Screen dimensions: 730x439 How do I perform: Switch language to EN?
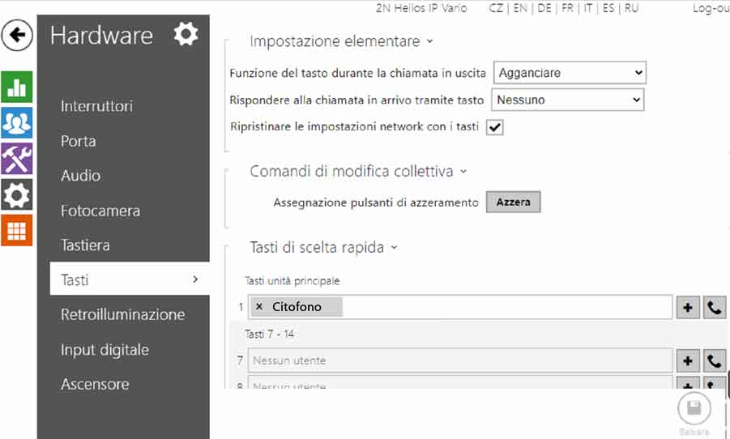pos(520,8)
